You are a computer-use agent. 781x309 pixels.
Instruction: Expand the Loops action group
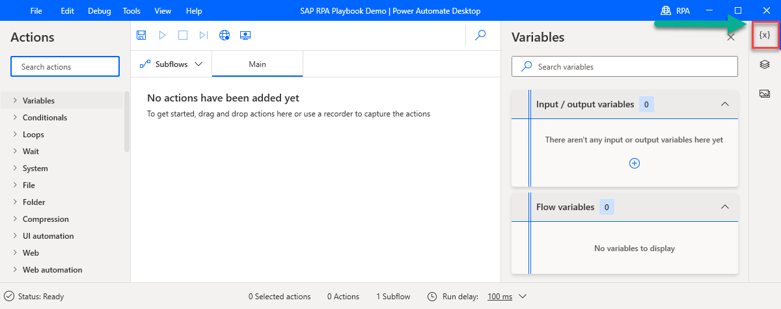[15, 134]
